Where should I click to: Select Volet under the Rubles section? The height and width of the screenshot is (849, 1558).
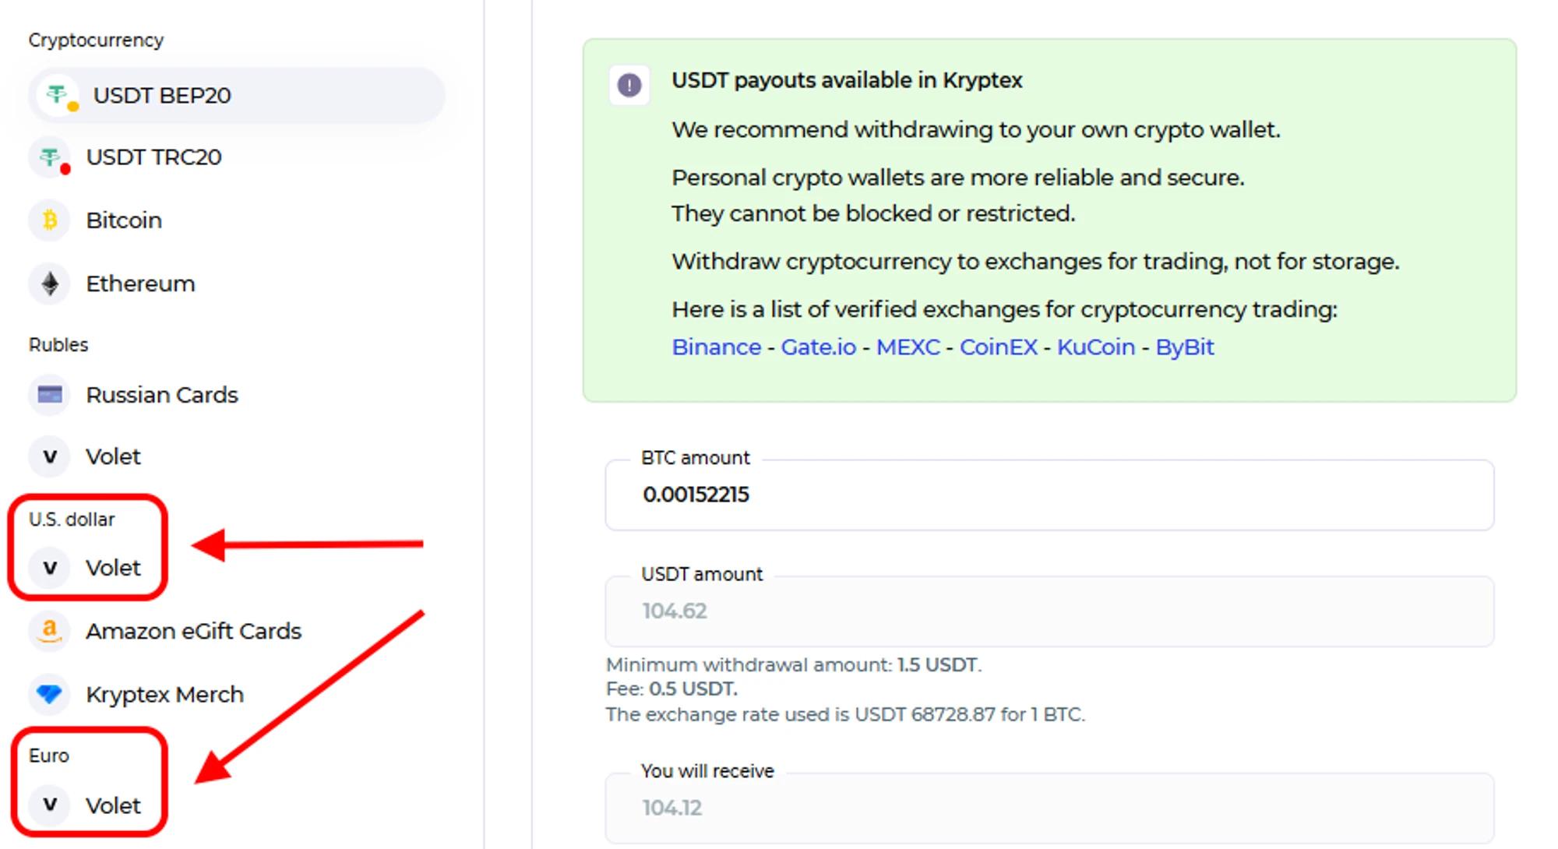click(112, 456)
